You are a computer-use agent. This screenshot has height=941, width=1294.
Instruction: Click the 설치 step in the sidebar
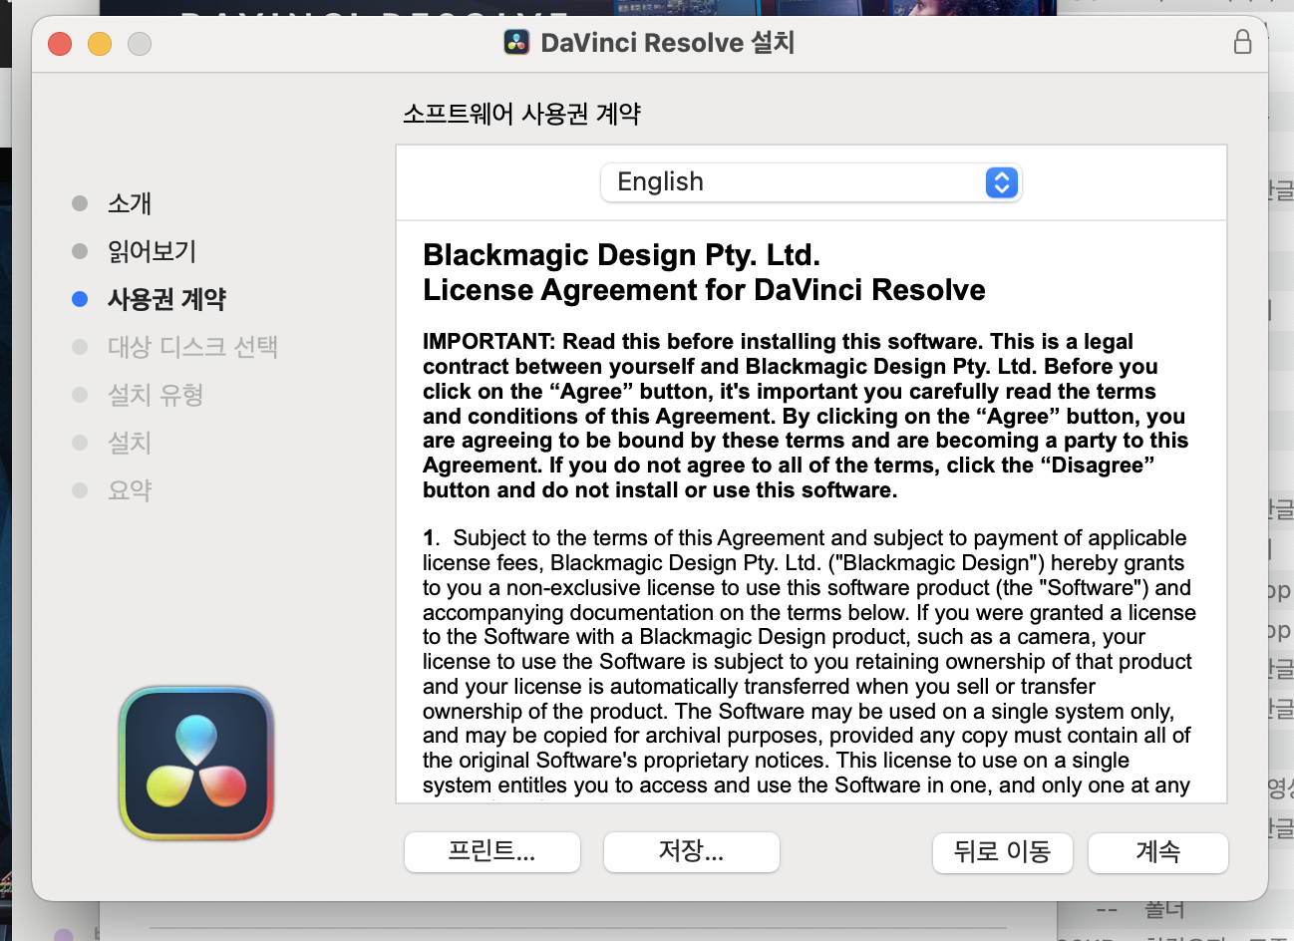(130, 443)
